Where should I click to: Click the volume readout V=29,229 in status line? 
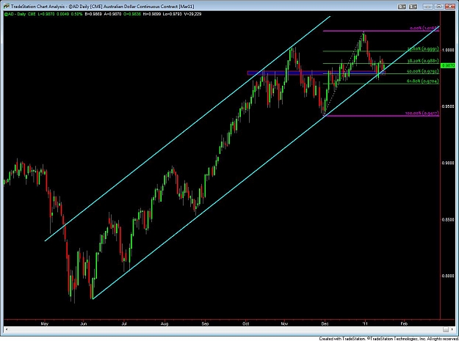192,14
